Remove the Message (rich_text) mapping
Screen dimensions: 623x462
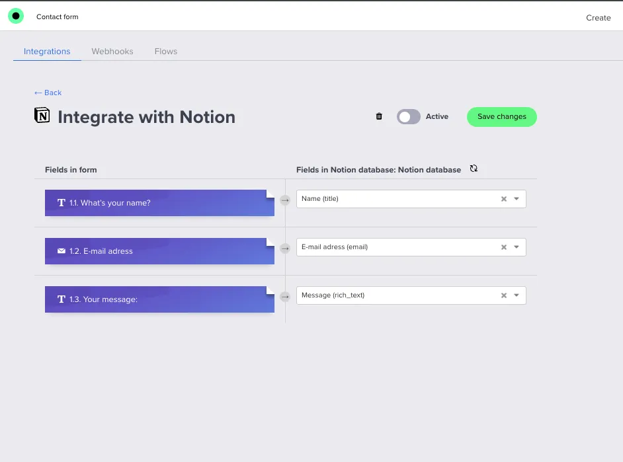(503, 295)
